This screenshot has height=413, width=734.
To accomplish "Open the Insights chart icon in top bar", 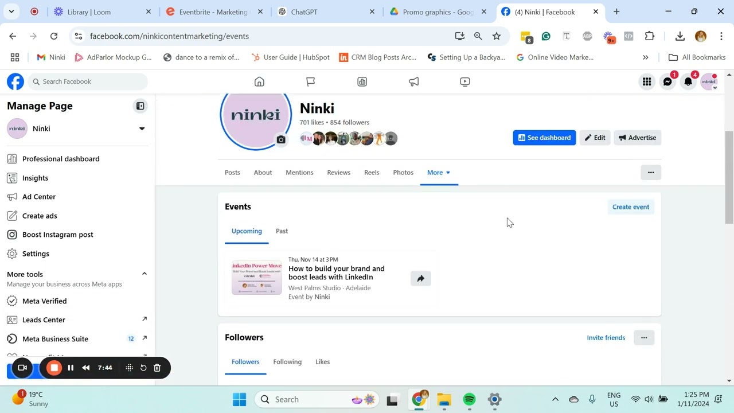I will [362, 81].
